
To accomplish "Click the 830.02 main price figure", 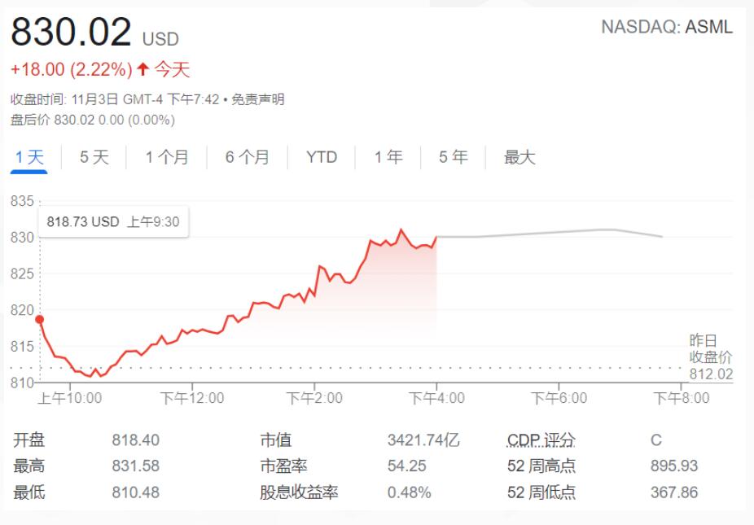I will [x=71, y=32].
